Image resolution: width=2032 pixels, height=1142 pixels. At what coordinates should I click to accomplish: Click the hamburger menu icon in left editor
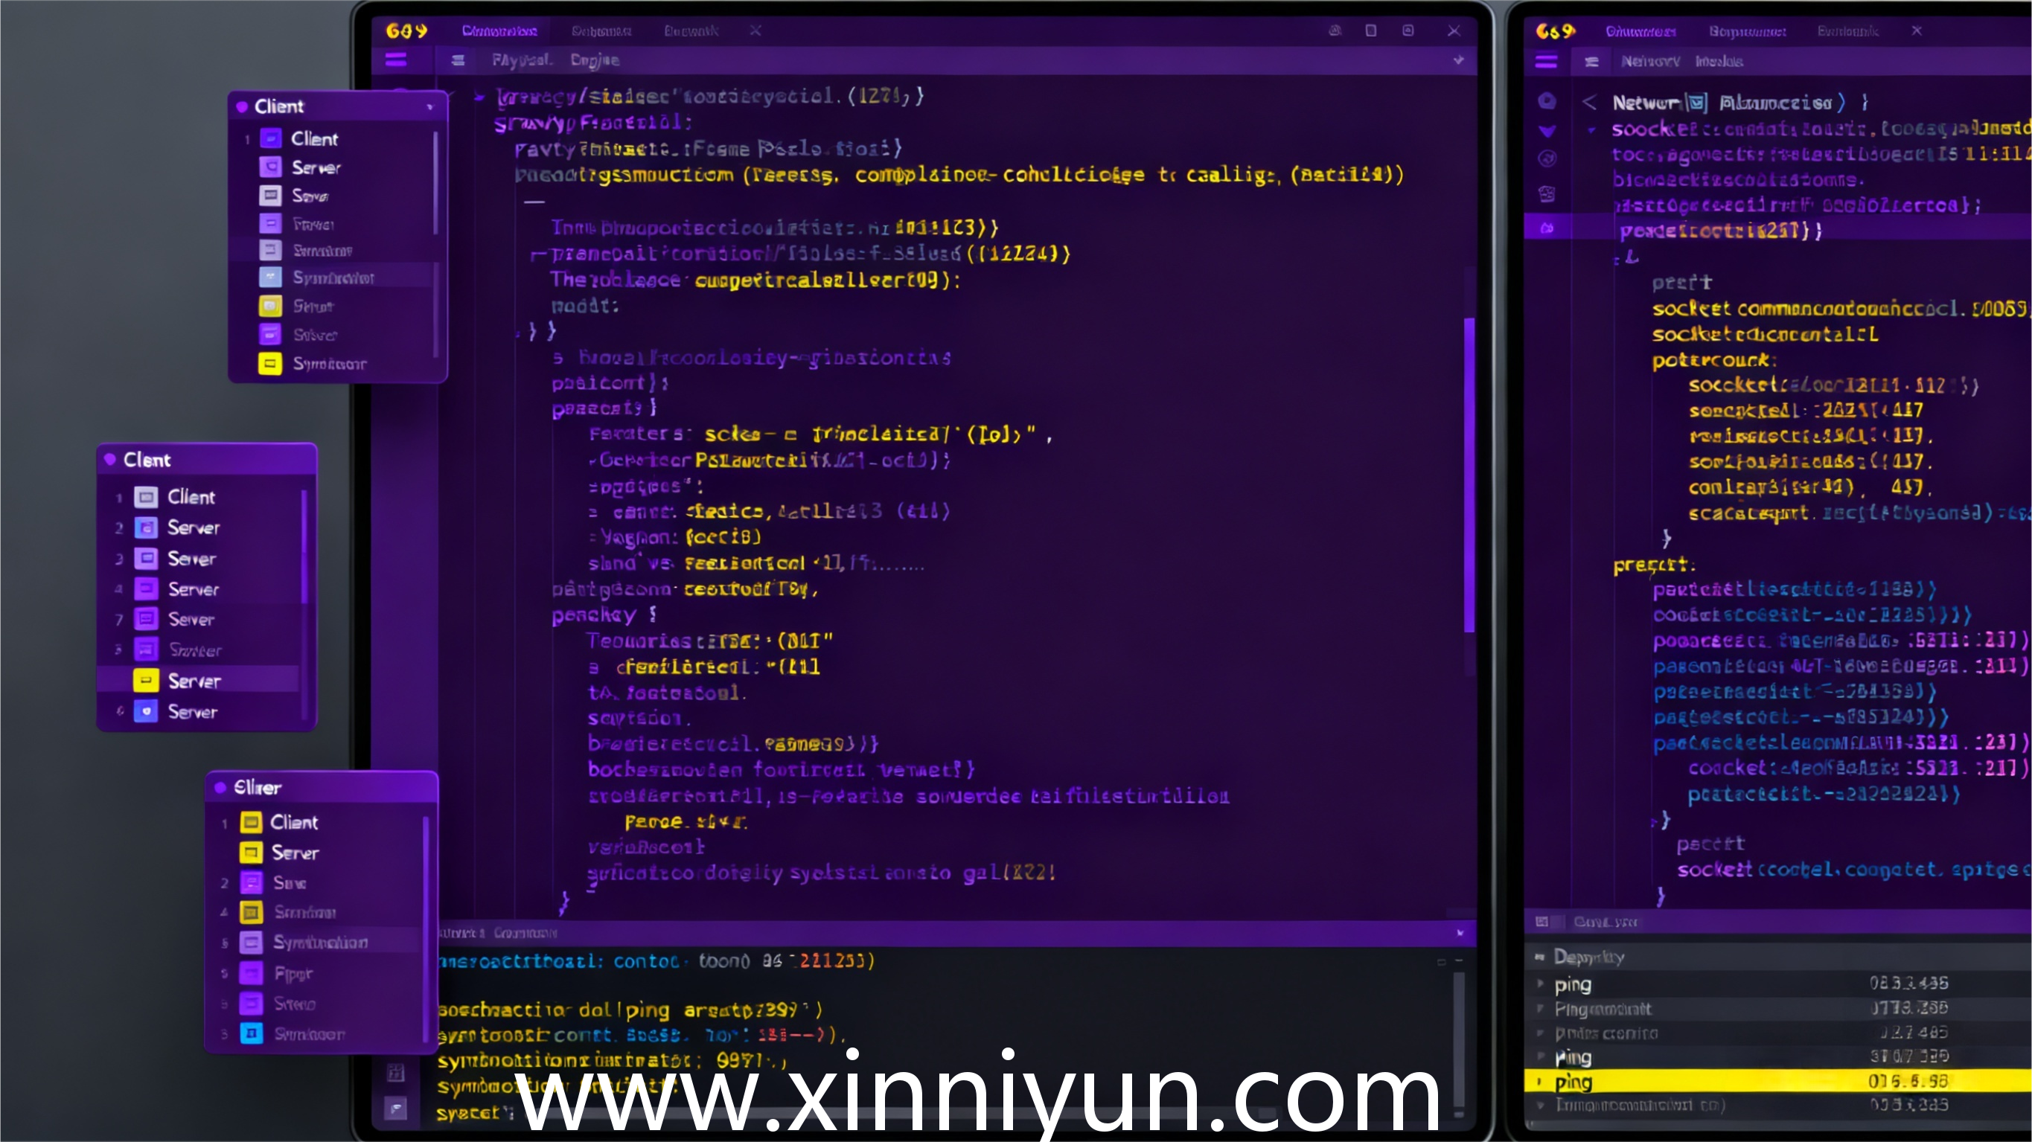pos(396,60)
